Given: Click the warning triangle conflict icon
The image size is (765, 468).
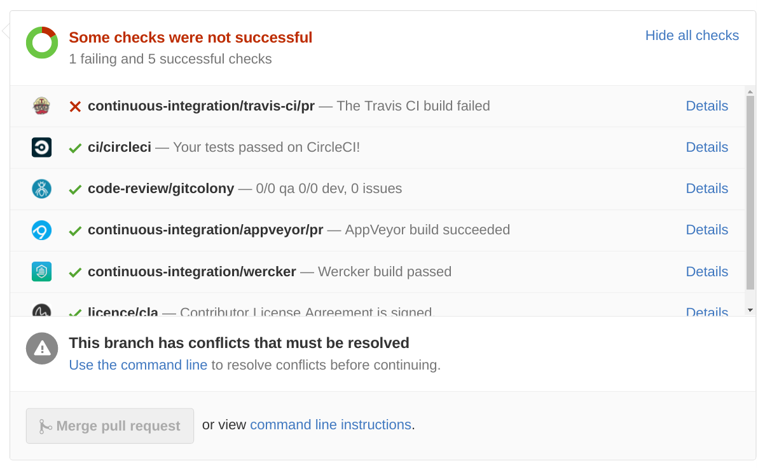Looking at the screenshot, I should pos(41,348).
